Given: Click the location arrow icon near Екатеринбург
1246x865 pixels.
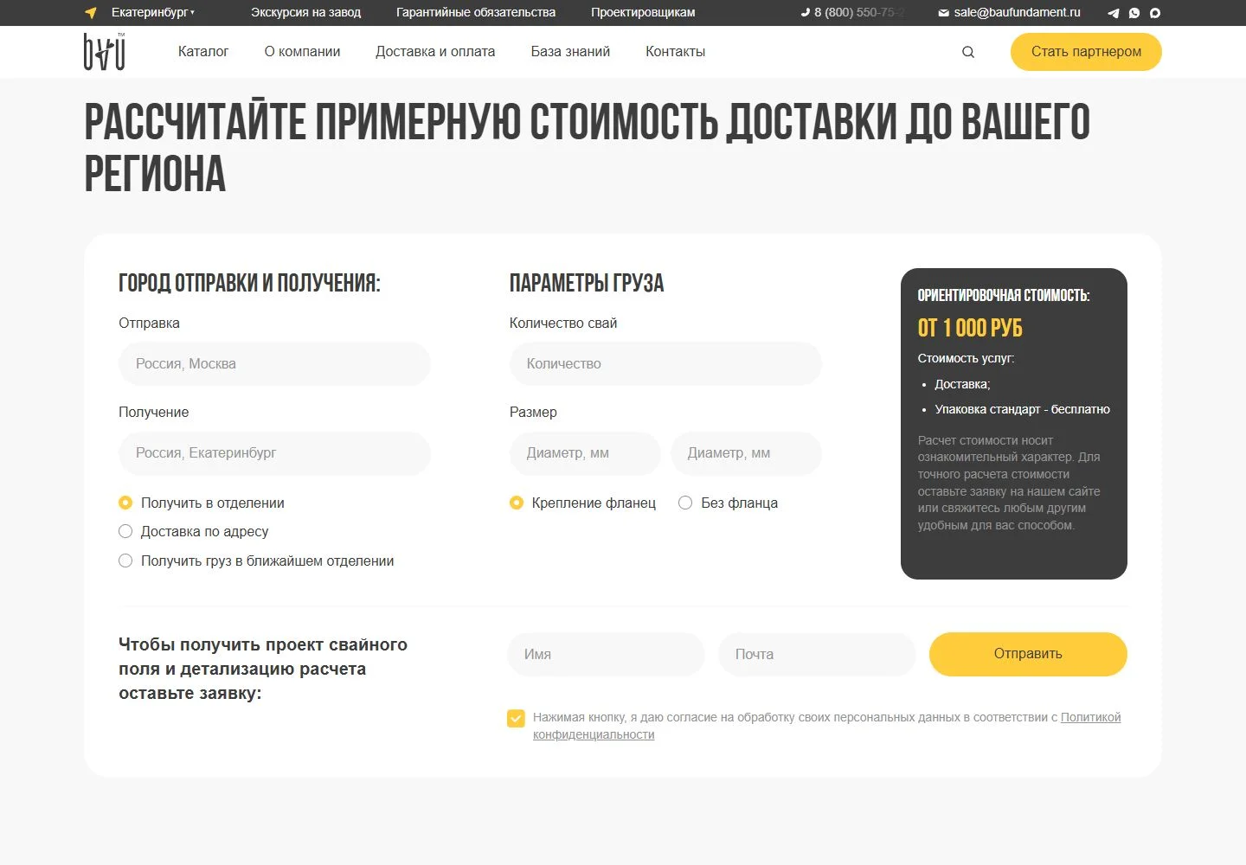Looking at the screenshot, I should click(x=91, y=13).
